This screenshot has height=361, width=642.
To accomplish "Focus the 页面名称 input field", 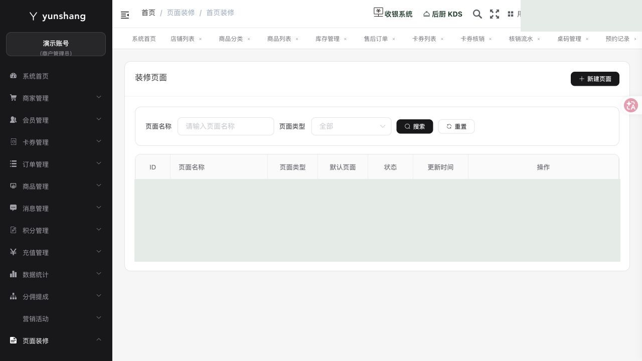I will (x=226, y=126).
